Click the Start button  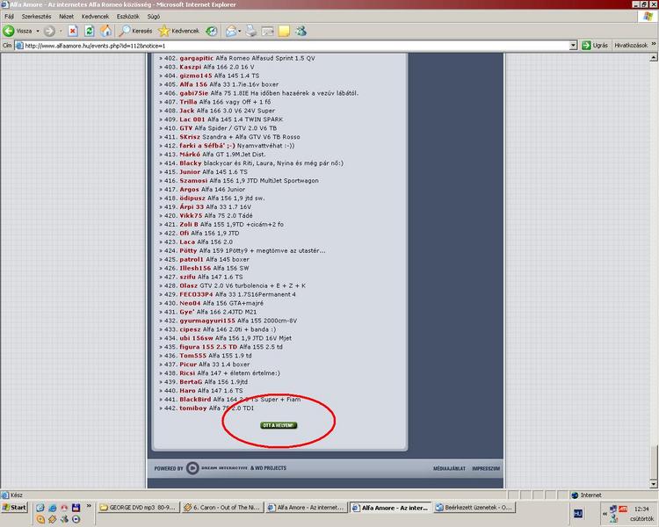tap(14, 508)
